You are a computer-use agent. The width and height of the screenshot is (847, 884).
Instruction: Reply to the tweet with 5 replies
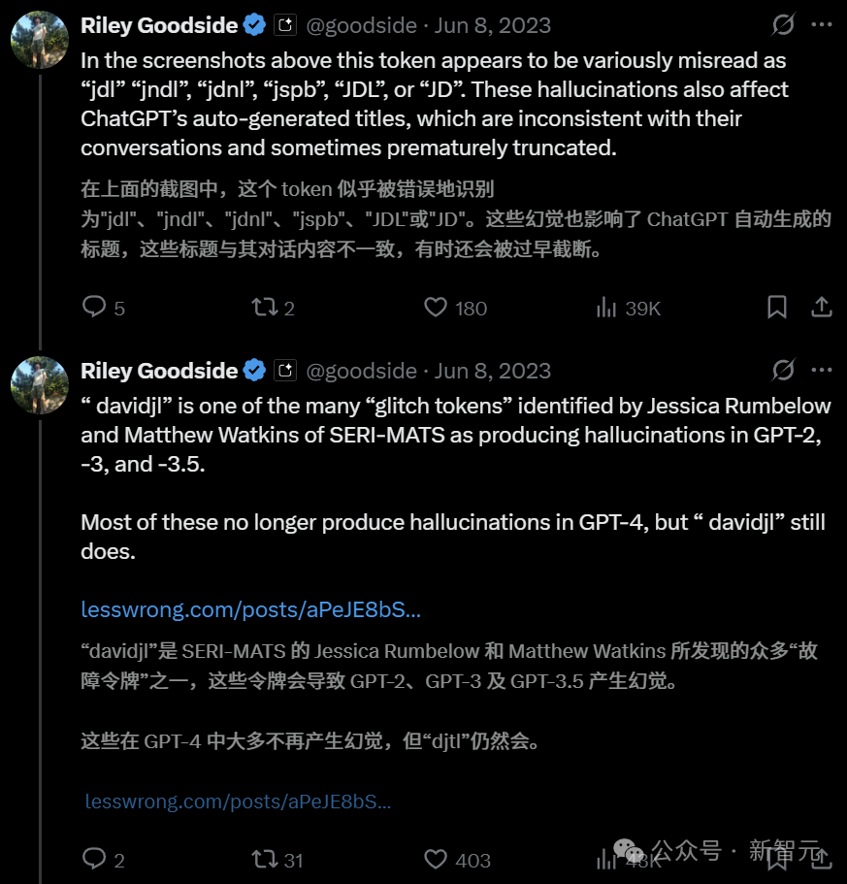coord(94,308)
